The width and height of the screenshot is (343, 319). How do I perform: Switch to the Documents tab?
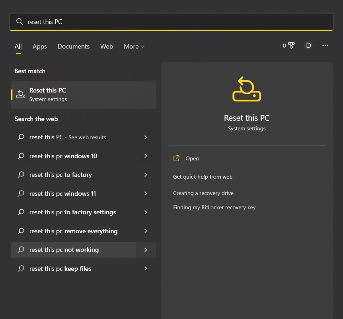(74, 46)
